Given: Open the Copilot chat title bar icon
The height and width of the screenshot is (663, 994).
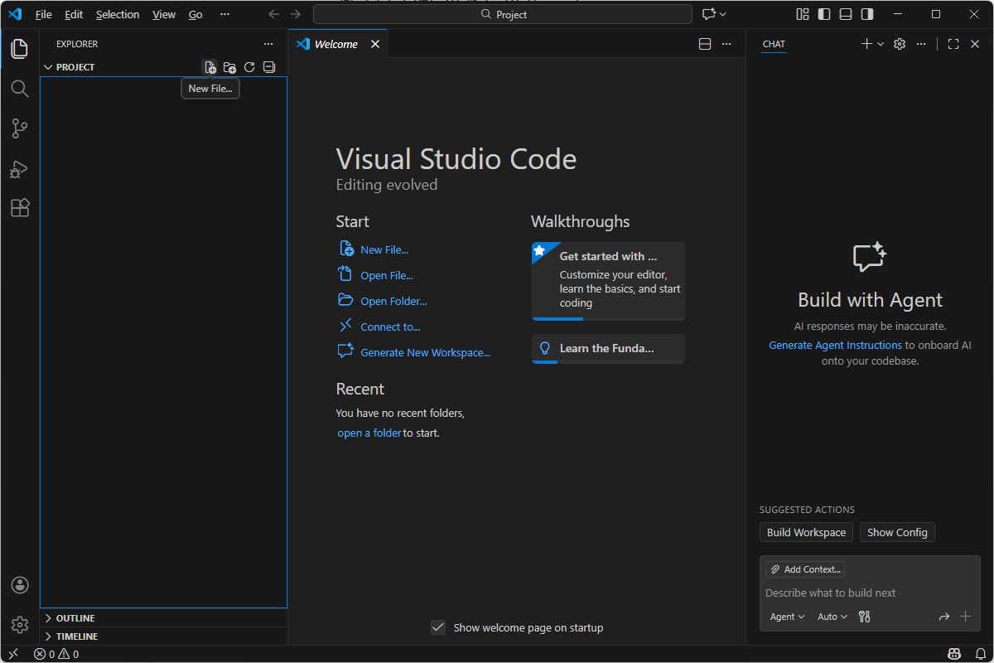Looking at the screenshot, I should tap(708, 14).
